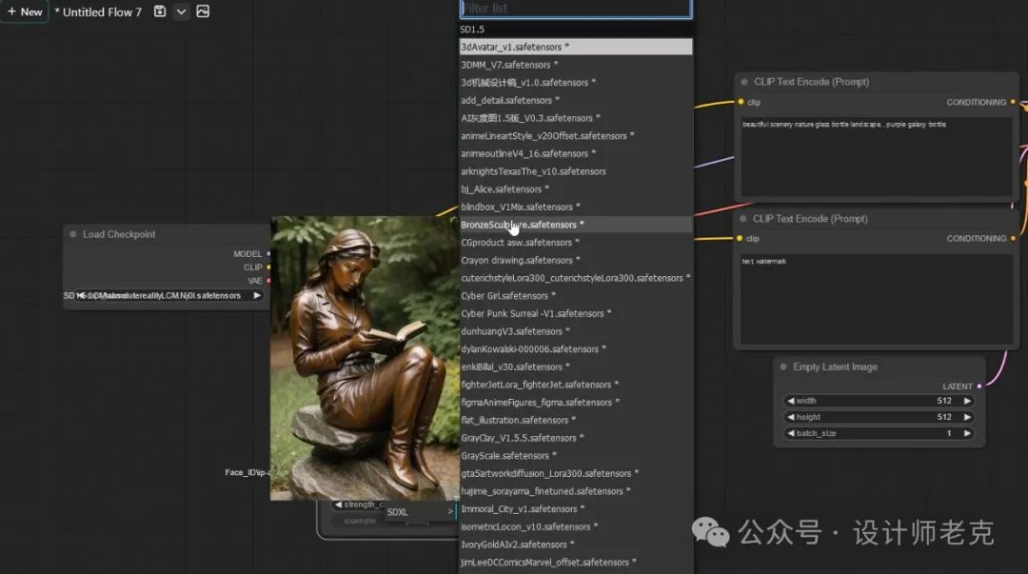
Task: Pick jimLeeDCComicsMarvel_offset.safetensors
Action: click(x=576, y=563)
